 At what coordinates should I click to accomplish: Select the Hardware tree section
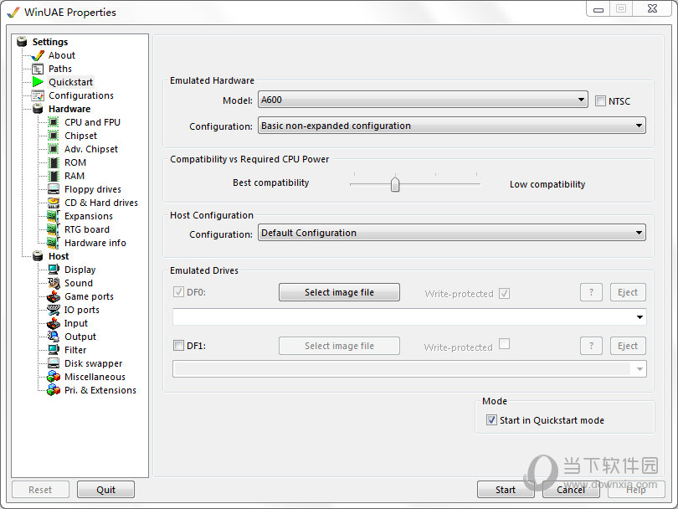69,109
